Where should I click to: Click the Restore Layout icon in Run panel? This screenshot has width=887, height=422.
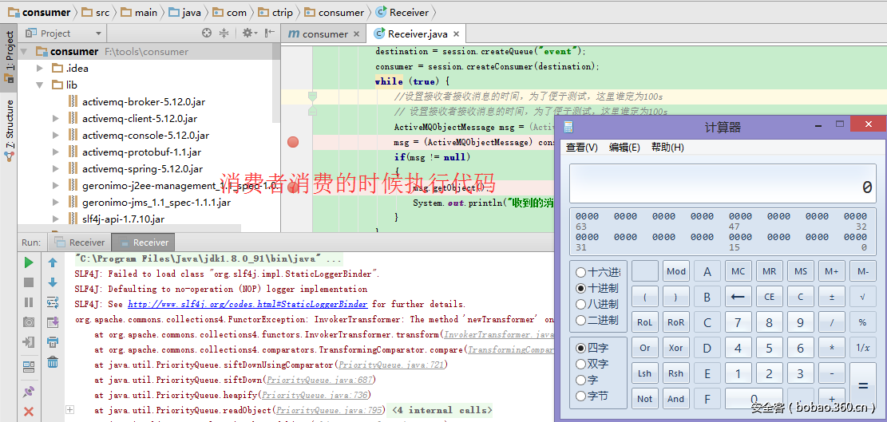tap(29, 367)
